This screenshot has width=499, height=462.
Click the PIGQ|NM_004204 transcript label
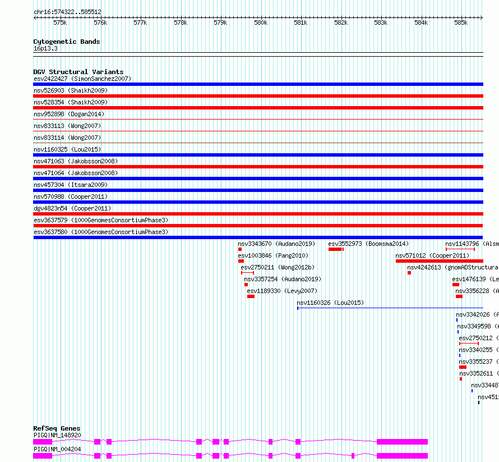(x=57, y=449)
